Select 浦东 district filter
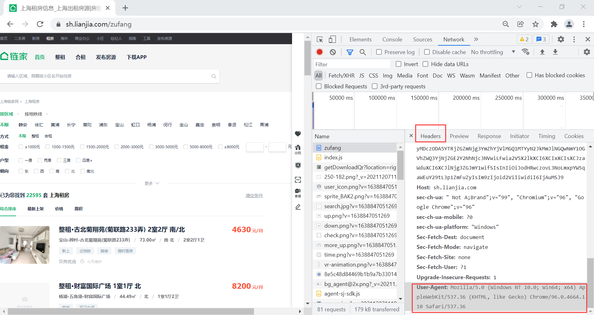The height and width of the screenshot is (315, 594). (103, 125)
